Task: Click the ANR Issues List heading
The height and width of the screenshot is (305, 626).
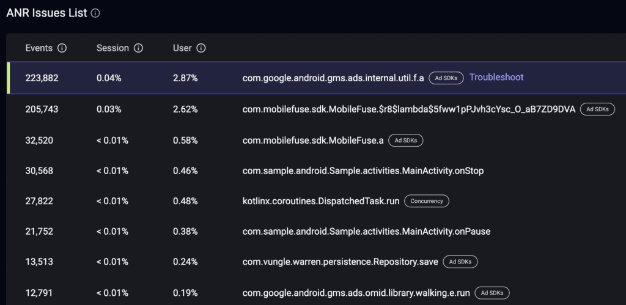Action: click(46, 13)
